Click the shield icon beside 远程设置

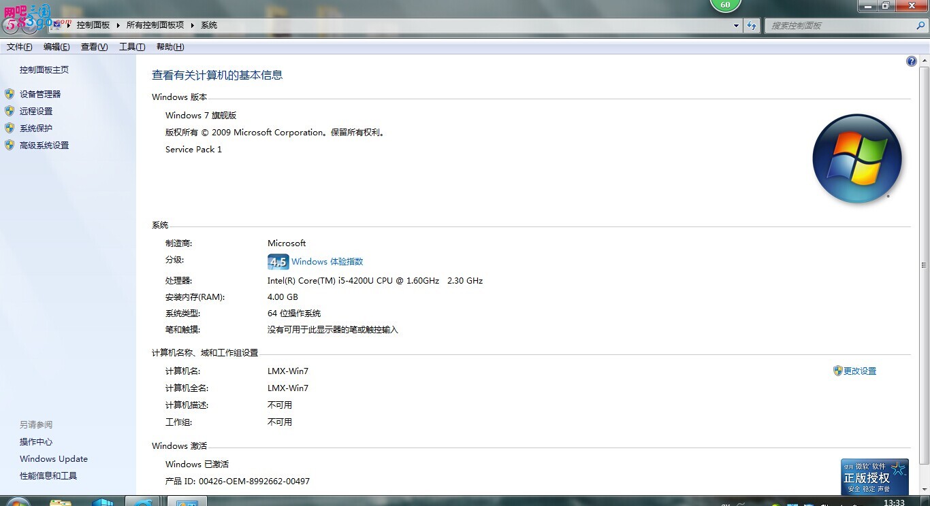tap(10, 111)
